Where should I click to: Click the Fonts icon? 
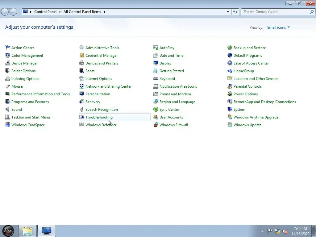(81, 71)
